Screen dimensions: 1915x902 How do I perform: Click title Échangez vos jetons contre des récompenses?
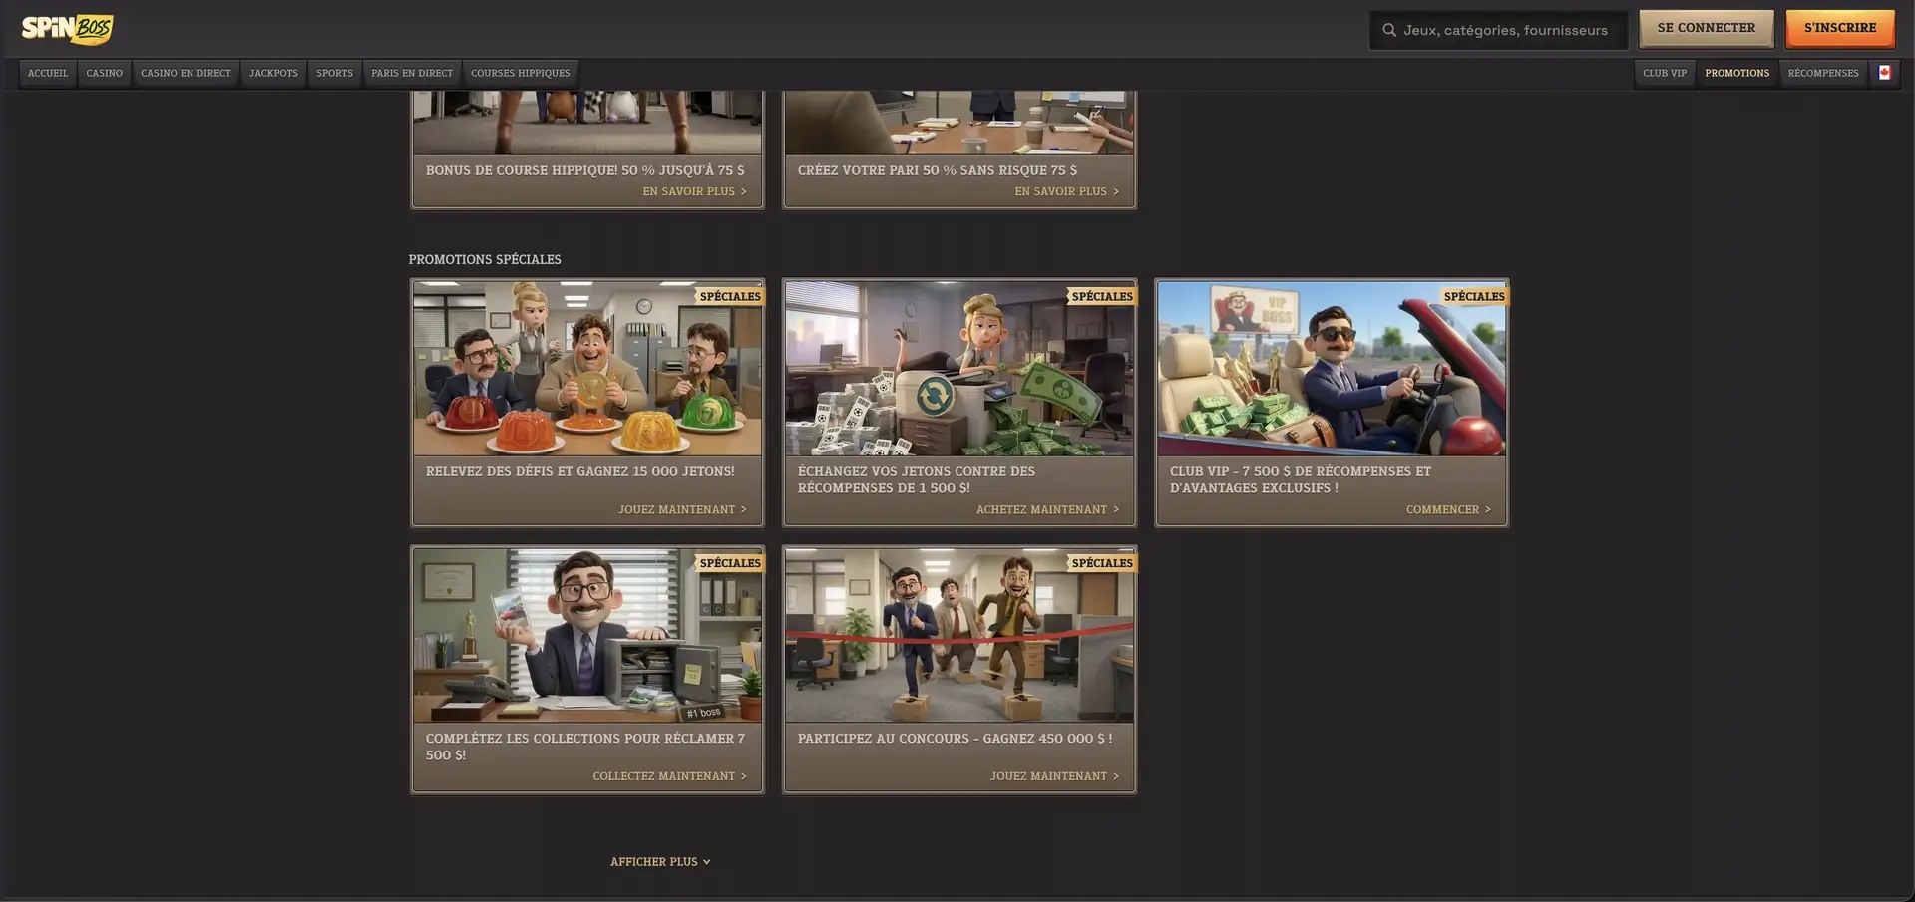tap(917, 479)
